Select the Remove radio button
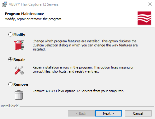The height and width of the screenshot is (119, 155). coord(10,84)
